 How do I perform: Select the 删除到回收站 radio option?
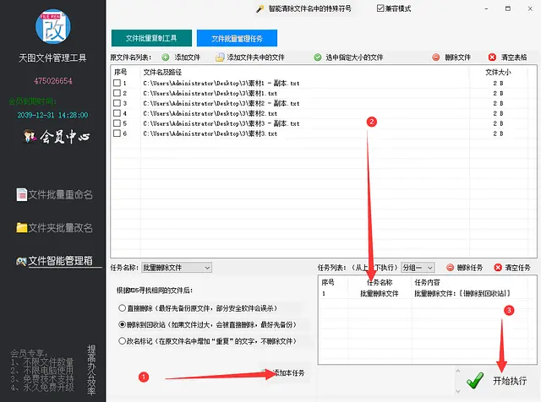coord(122,324)
